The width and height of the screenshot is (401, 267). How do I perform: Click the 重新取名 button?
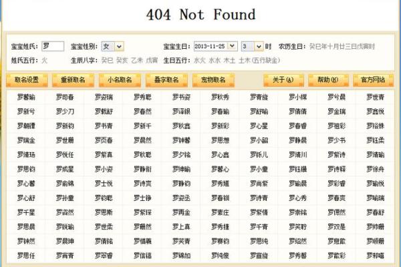73,80
